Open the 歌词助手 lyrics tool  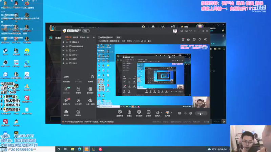coord(90,90)
